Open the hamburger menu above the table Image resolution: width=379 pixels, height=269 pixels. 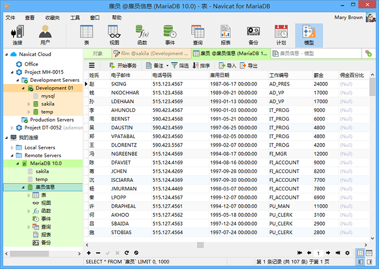[x=92, y=65]
